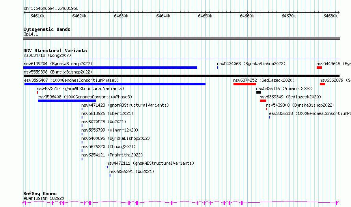Screen dimensions: 351x207
Task: Open nsv6070526 (Wu2021) variant label
Action: tap(104, 122)
